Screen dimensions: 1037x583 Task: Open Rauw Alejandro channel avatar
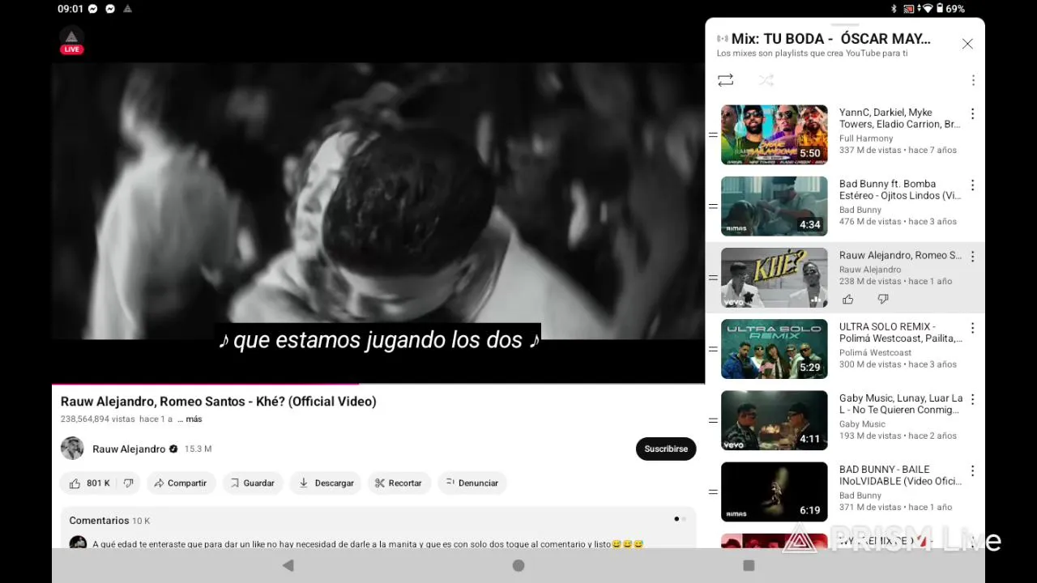pyautogui.click(x=72, y=449)
